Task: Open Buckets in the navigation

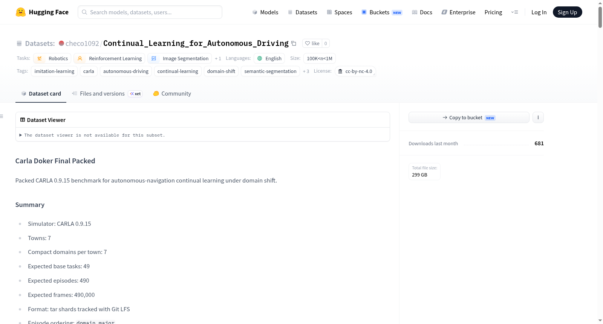Action: [382, 12]
